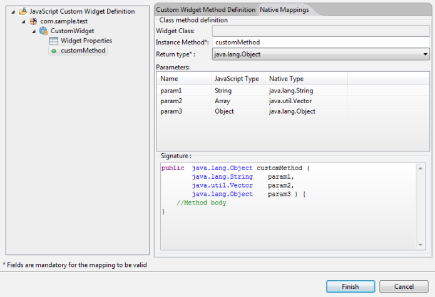The width and height of the screenshot is (435, 297).
Task: Collapse the CustomWidget tree node
Action: coord(34,31)
